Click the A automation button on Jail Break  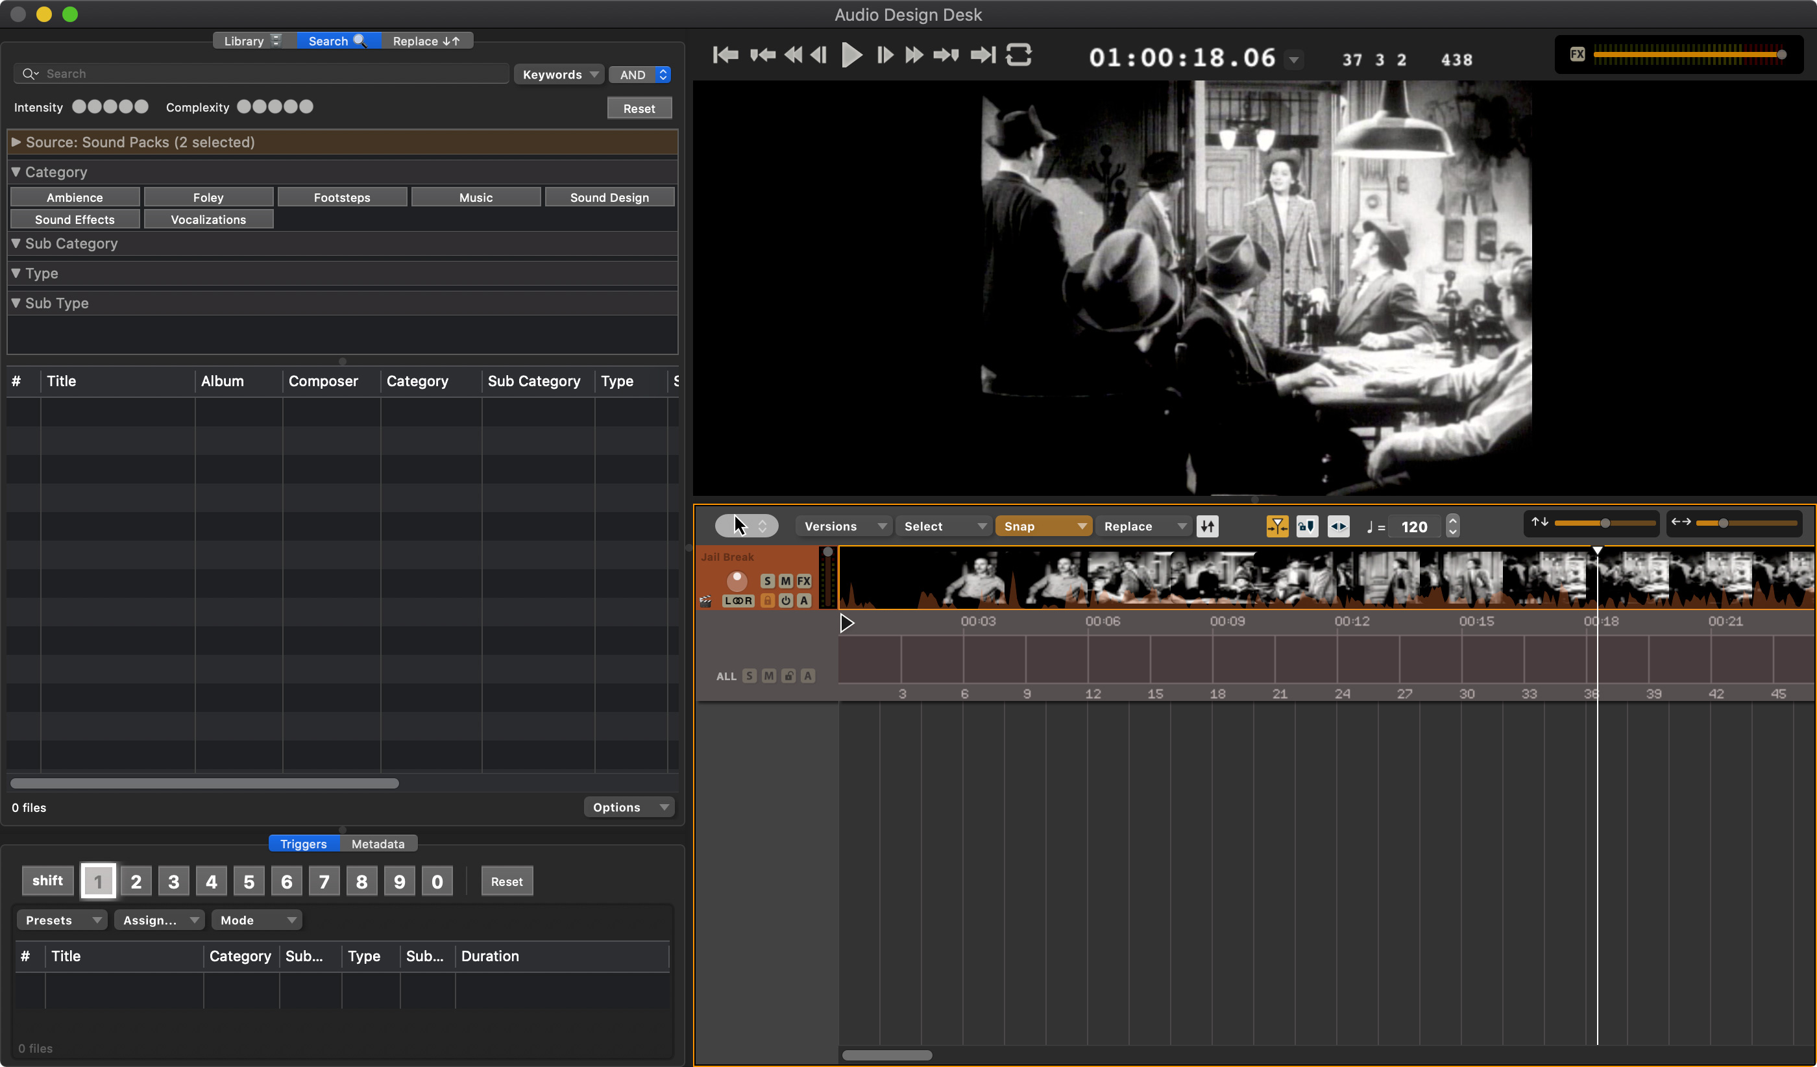coord(804,600)
